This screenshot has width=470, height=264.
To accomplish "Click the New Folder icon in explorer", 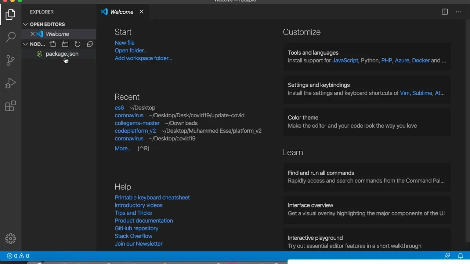I will click(65, 44).
